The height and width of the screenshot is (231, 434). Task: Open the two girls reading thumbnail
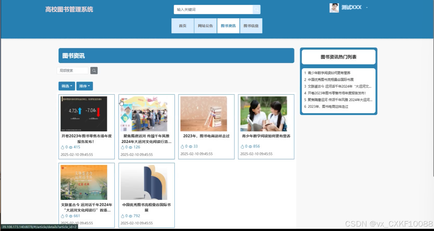264,114
